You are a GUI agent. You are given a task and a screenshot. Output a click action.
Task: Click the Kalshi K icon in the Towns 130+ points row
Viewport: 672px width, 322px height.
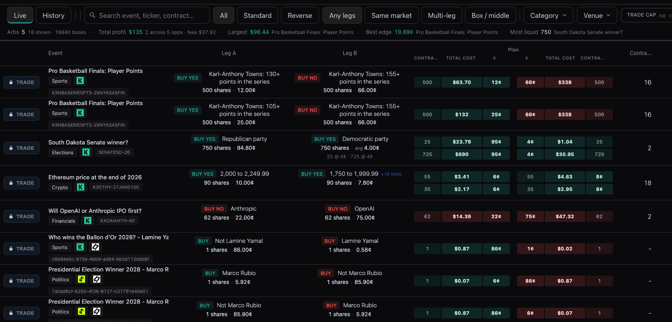click(x=80, y=81)
